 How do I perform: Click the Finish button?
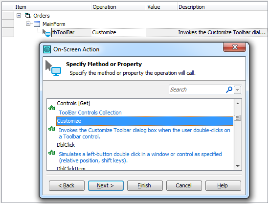[x=145, y=185]
